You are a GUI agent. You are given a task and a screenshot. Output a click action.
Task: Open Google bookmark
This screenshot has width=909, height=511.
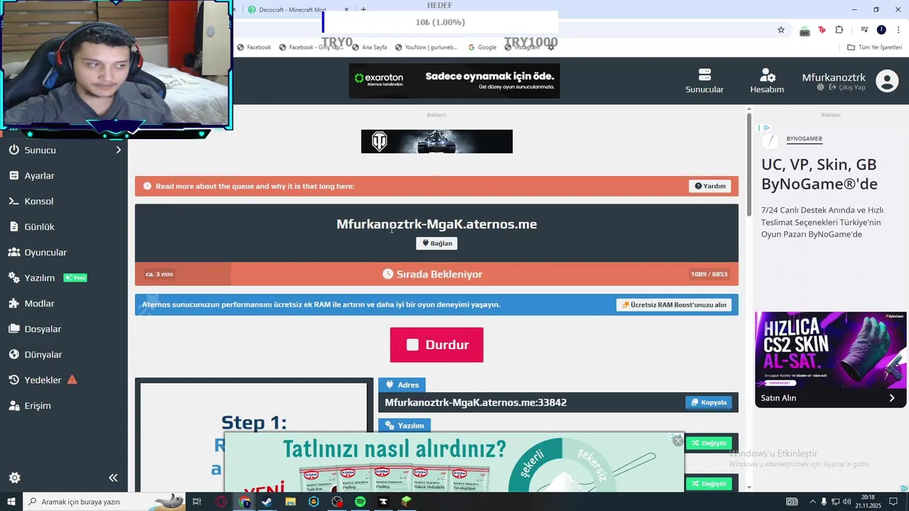point(482,48)
